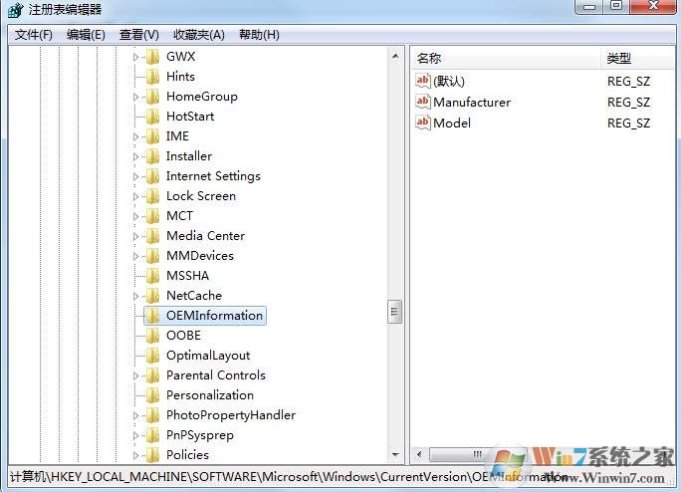681x492 pixels.
Task: Click the string icon beside (默认)
Action: [423, 81]
